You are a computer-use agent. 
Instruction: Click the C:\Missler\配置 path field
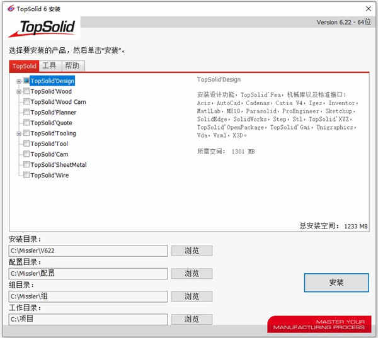(x=88, y=274)
